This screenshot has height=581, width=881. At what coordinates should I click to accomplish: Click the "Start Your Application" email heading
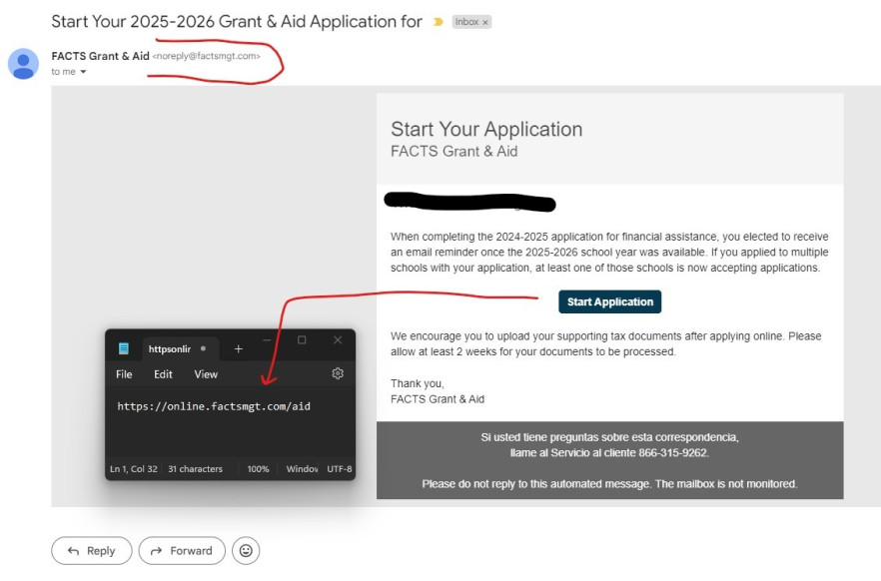pyautogui.click(x=486, y=129)
